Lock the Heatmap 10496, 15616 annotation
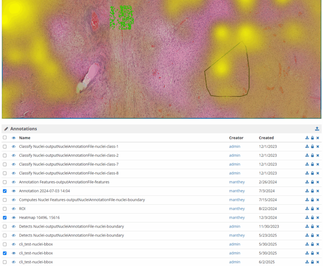The width and height of the screenshot is (323, 266). pos(312,218)
